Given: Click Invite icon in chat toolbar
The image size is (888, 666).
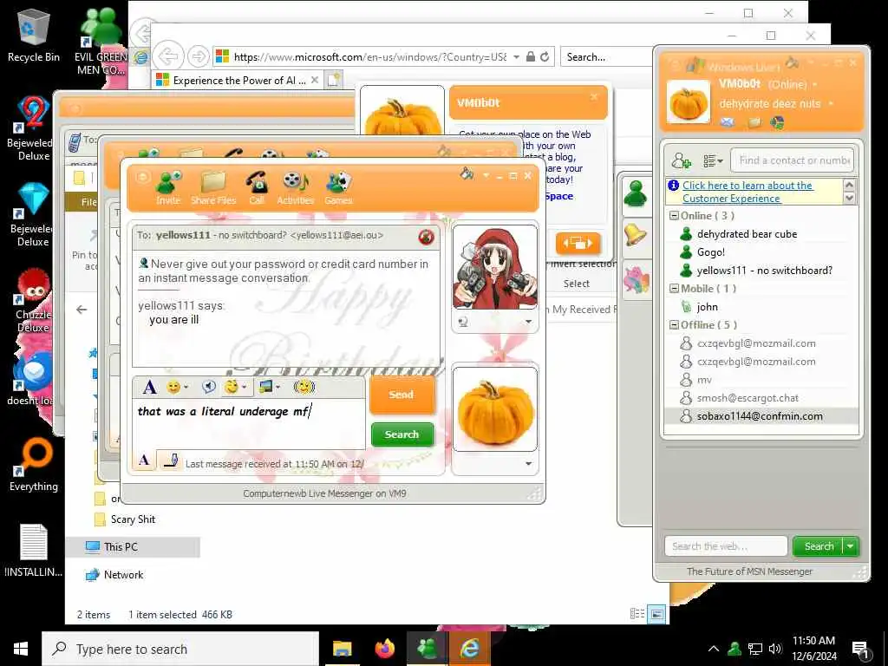Looking at the screenshot, I should tap(168, 188).
